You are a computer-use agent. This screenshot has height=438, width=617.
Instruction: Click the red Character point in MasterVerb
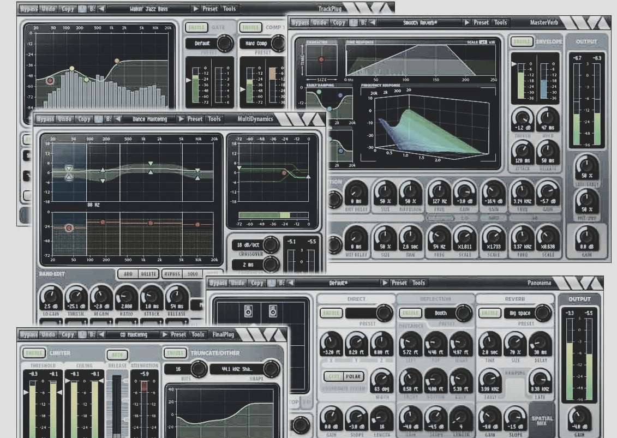(x=321, y=59)
